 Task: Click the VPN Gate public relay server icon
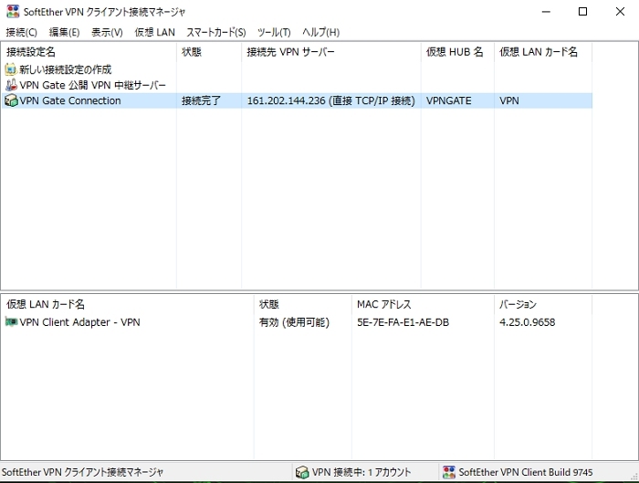pyautogui.click(x=11, y=85)
